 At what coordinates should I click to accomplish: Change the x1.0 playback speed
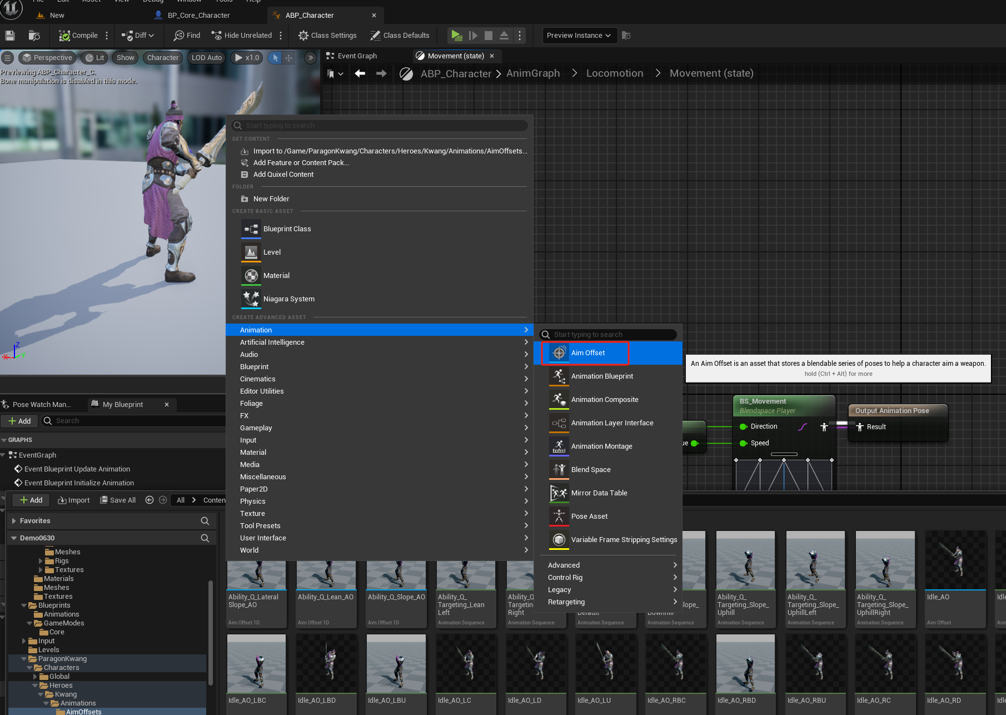(x=247, y=58)
